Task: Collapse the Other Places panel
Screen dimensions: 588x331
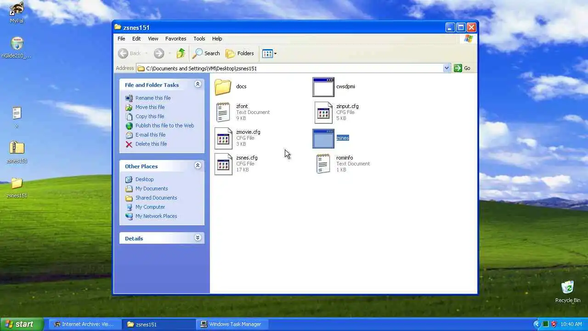Action: (198, 165)
